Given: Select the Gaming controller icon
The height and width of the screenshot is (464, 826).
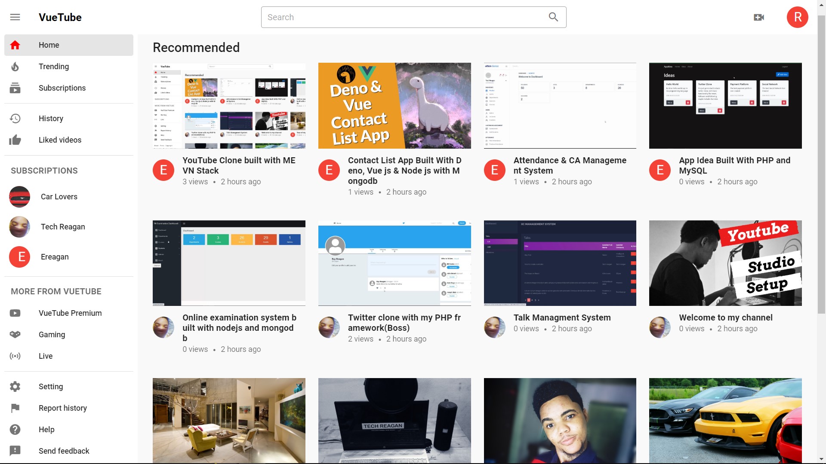Looking at the screenshot, I should 15,335.
